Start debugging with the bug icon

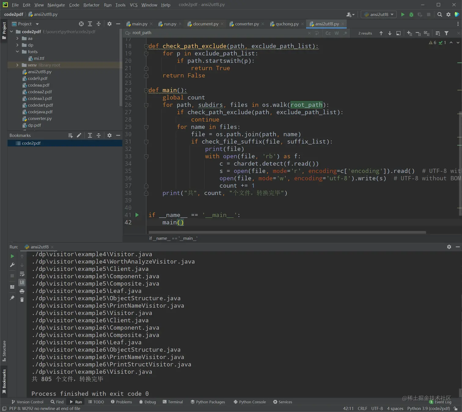[x=411, y=14]
